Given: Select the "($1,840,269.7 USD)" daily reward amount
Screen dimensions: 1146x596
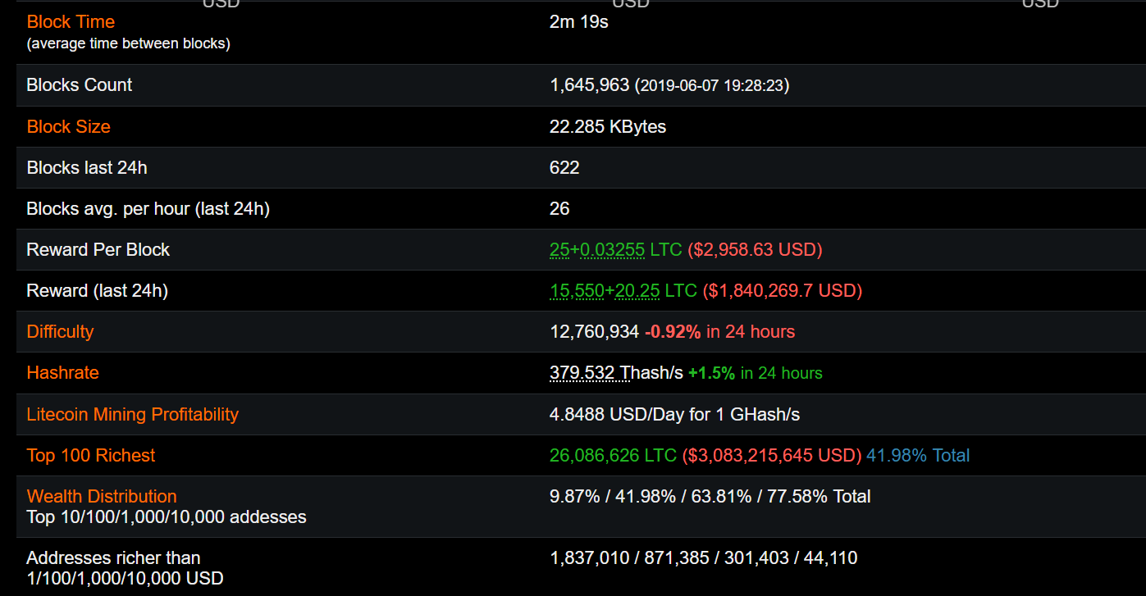Looking at the screenshot, I should [782, 291].
